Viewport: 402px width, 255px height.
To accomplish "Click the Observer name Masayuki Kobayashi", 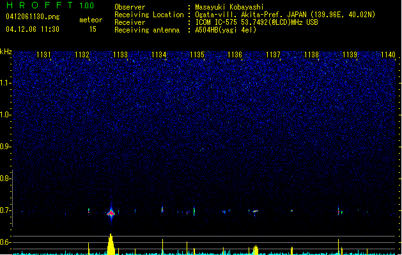I will 229,7.
